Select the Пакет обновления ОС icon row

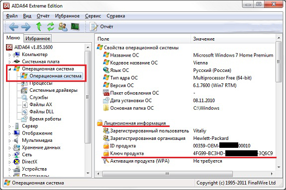(x=106, y=93)
